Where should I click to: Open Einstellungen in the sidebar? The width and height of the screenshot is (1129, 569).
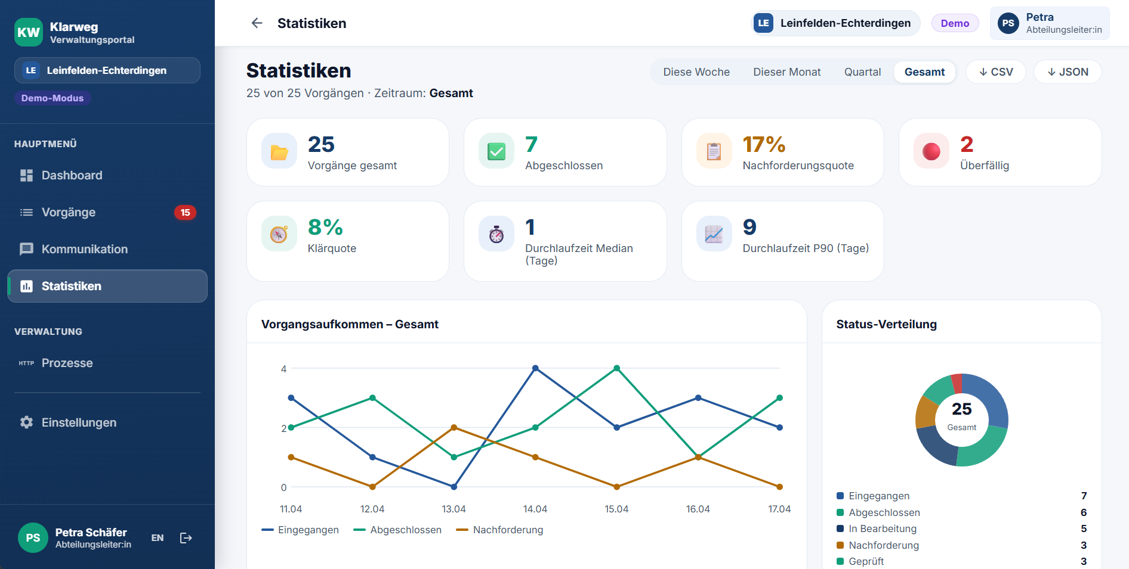coord(107,422)
